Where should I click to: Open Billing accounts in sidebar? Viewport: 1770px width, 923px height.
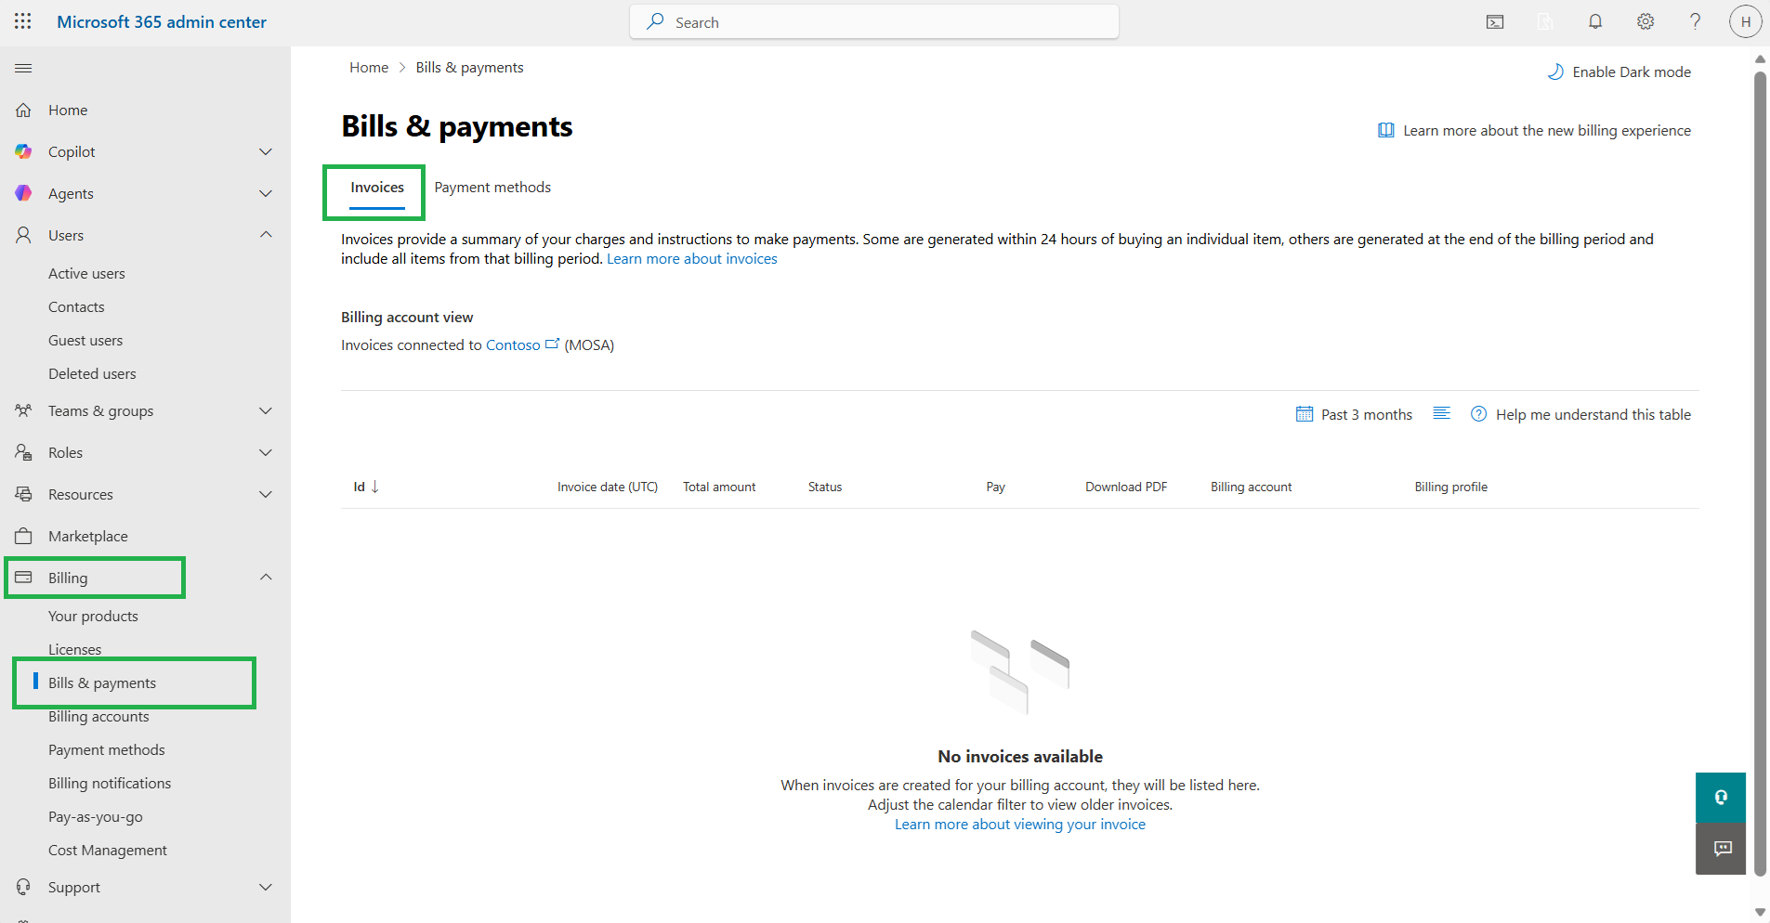(98, 716)
